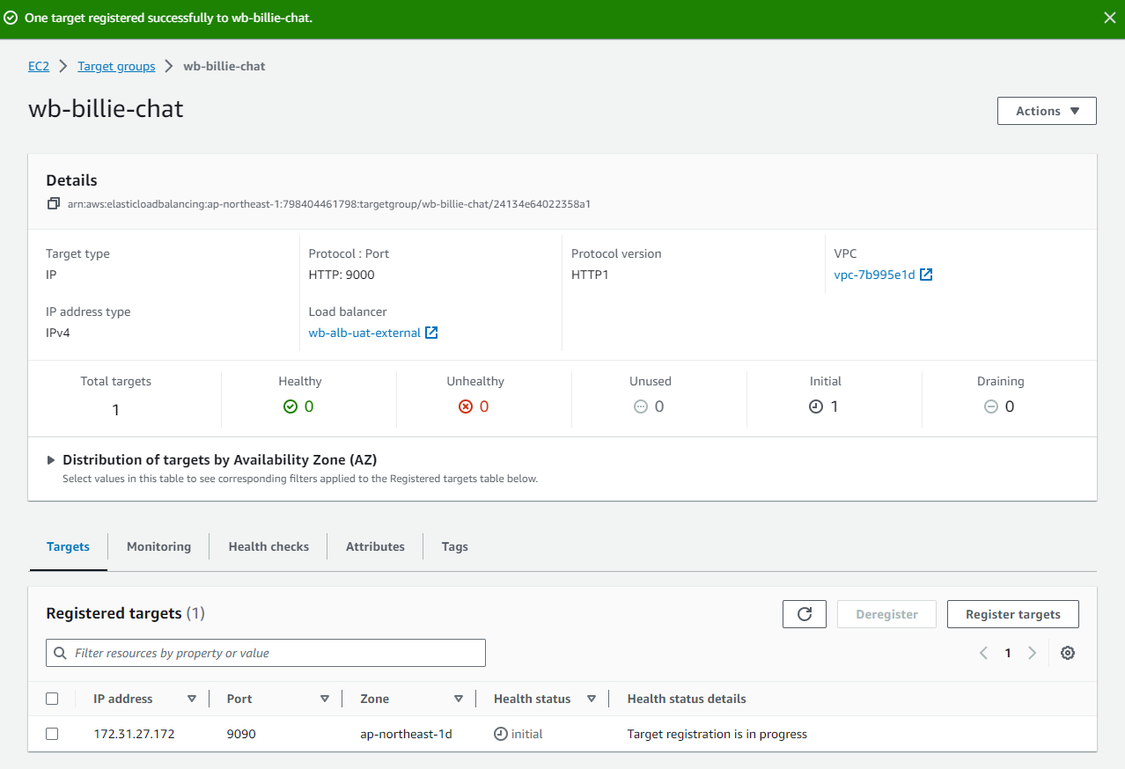Click the Unhealthy status cross icon
Viewport: 1125px width, 769px height.
pos(467,406)
